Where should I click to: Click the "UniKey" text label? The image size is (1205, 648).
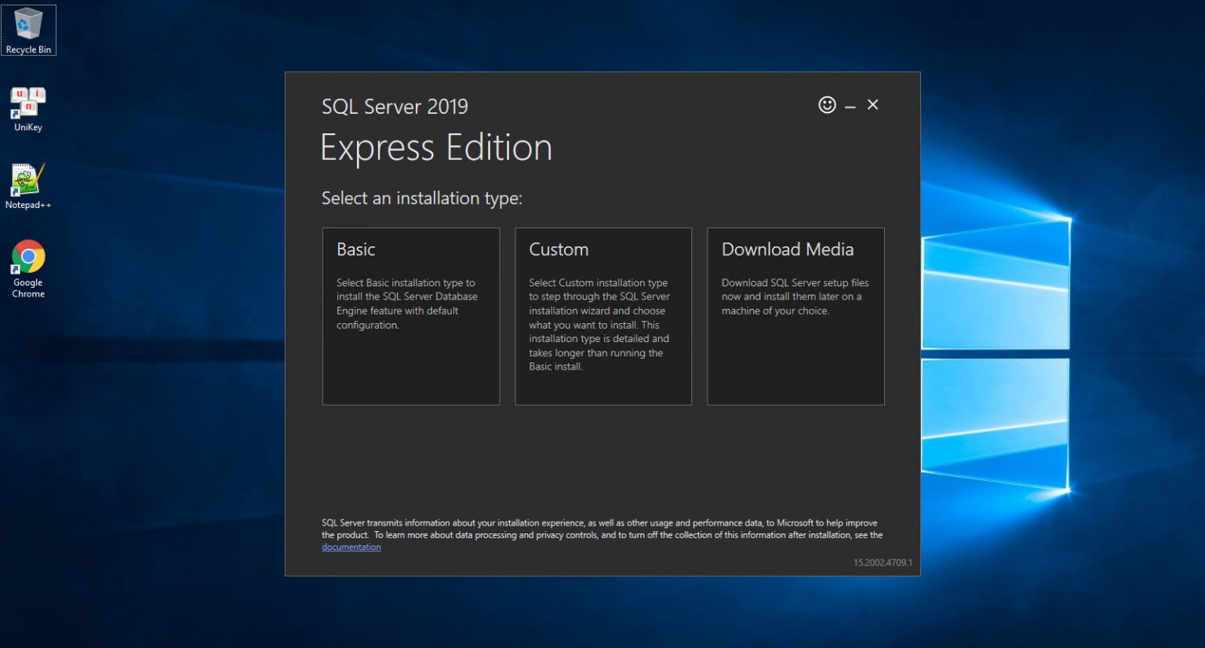click(28, 127)
